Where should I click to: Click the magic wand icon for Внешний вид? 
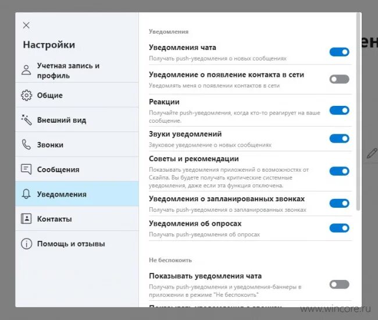(26, 120)
